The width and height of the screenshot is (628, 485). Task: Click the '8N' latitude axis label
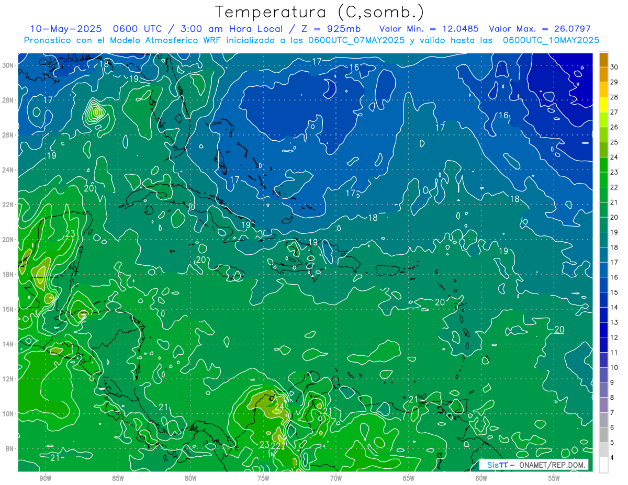[x=10, y=449]
